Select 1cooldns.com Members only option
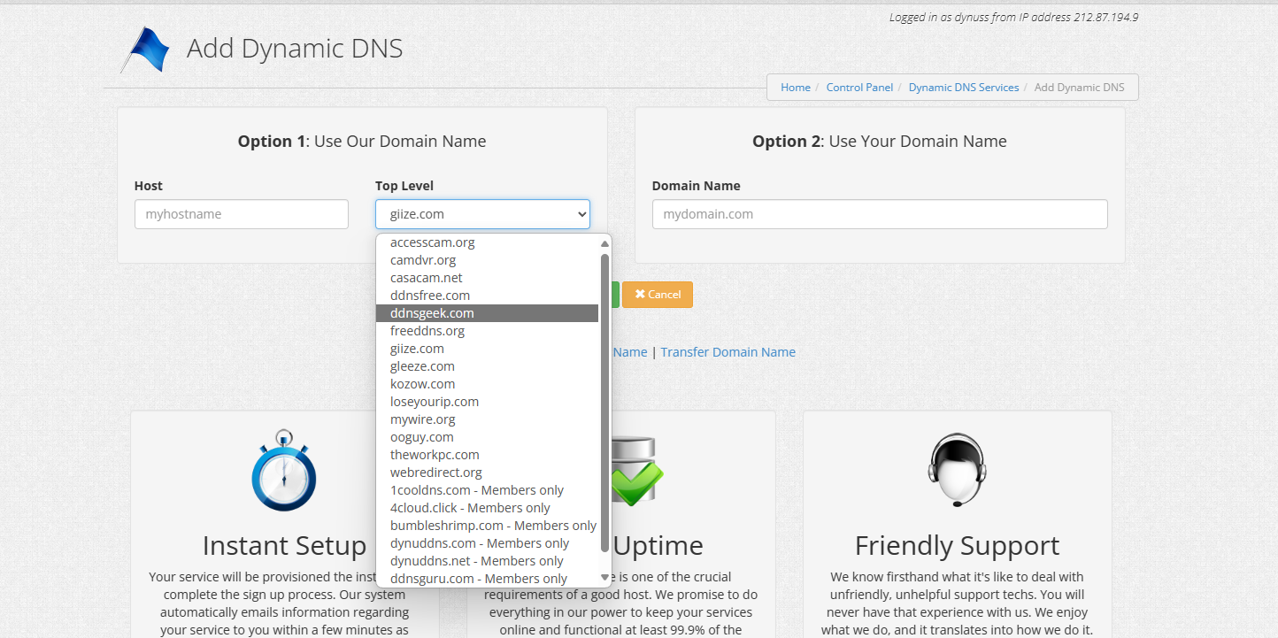Image resolution: width=1278 pixels, height=638 pixels. pos(487,490)
